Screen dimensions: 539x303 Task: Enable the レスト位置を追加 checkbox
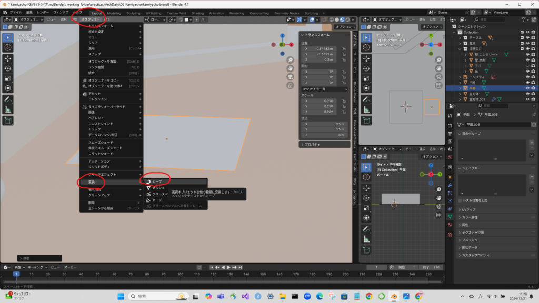460,200
